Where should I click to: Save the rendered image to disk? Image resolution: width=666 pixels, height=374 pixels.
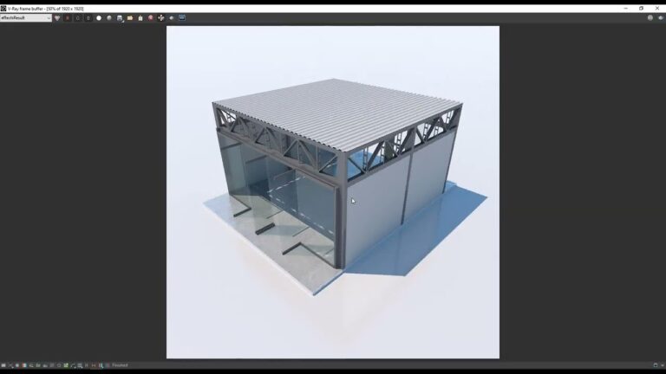[120, 17]
